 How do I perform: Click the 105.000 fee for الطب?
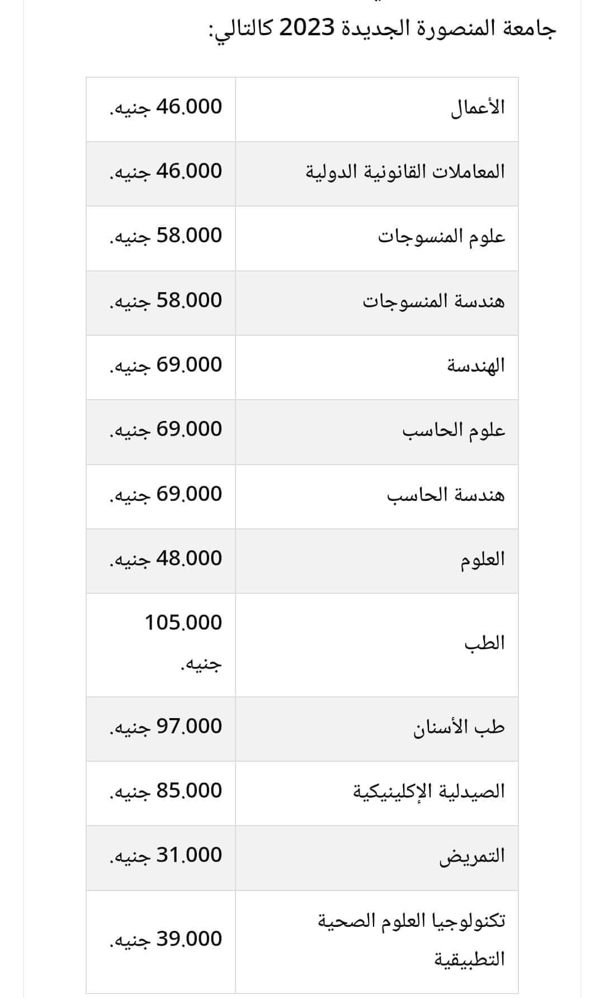[x=183, y=623]
